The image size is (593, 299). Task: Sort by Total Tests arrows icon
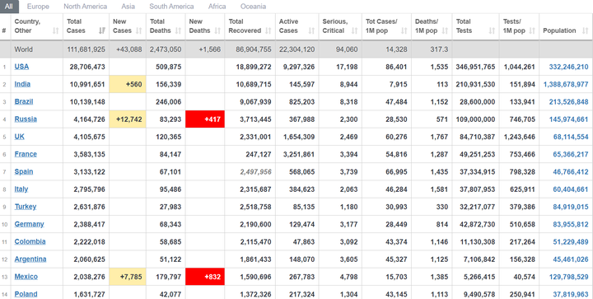point(492,30)
